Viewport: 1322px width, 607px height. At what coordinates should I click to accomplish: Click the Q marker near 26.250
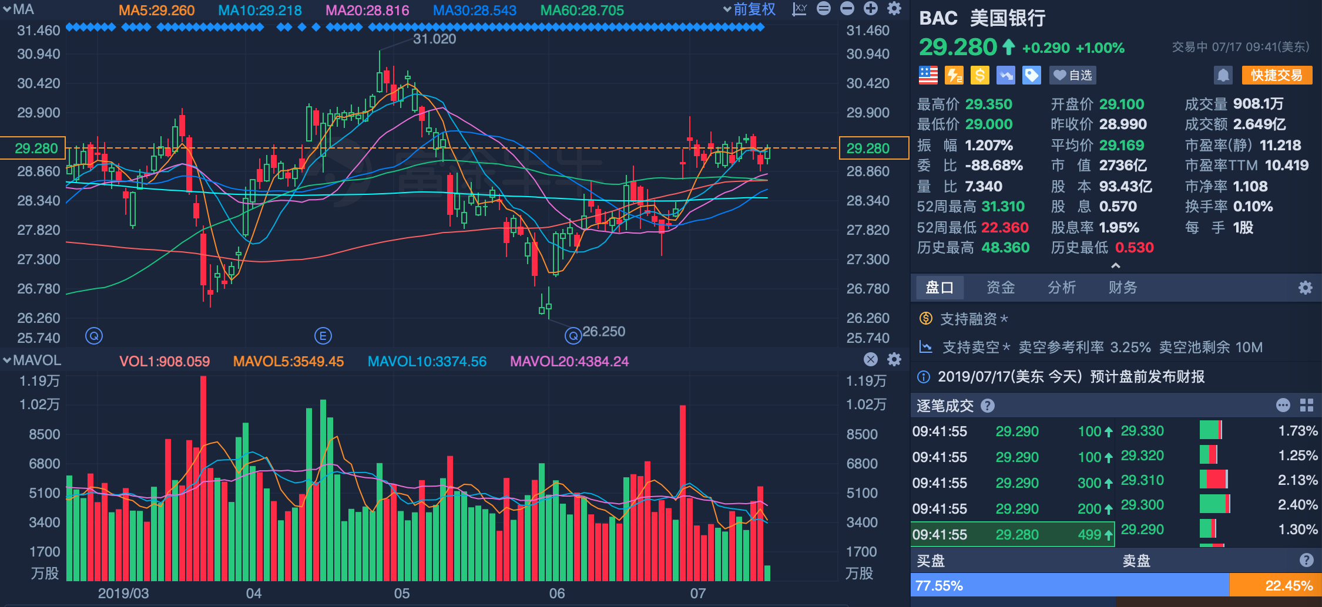point(573,336)
